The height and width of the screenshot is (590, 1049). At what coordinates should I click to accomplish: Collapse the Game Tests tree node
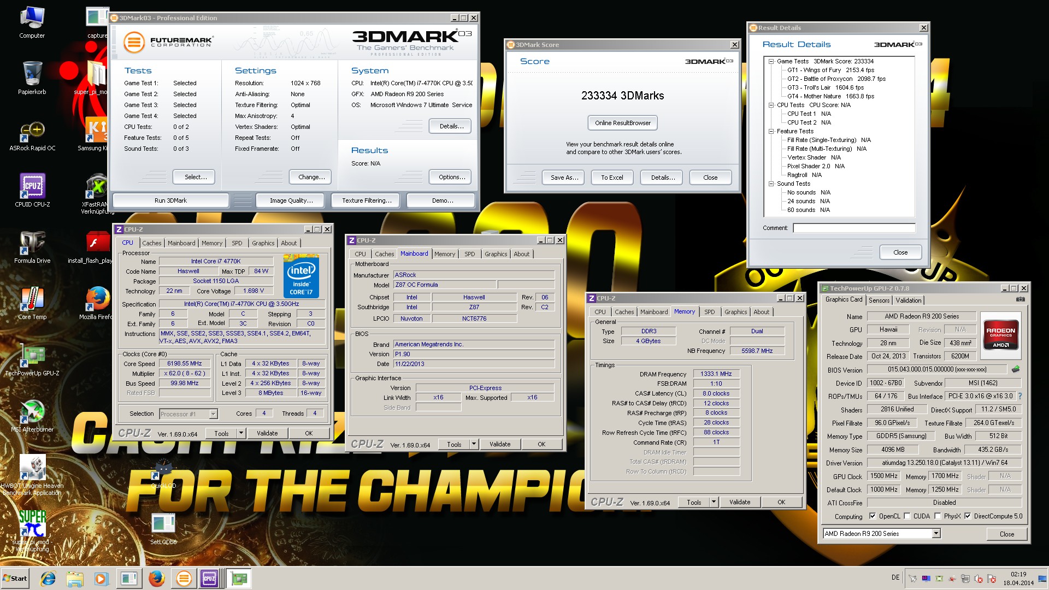[x=771, y=62]
